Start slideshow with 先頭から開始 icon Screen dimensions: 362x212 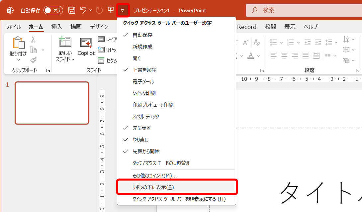coord(111,10)
